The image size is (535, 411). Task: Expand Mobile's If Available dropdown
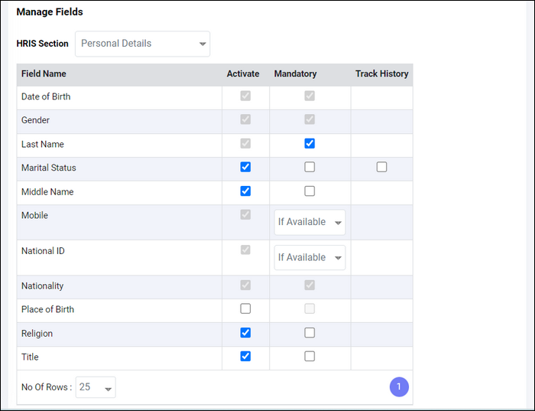coord(310,222)
